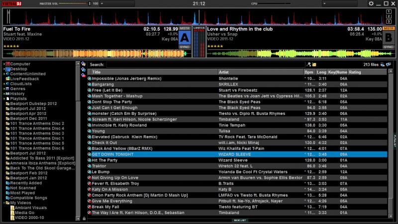This screenshot has width=398, height=224.
Task: Sort tracks by Title column header
Action: tap(155, 72)
